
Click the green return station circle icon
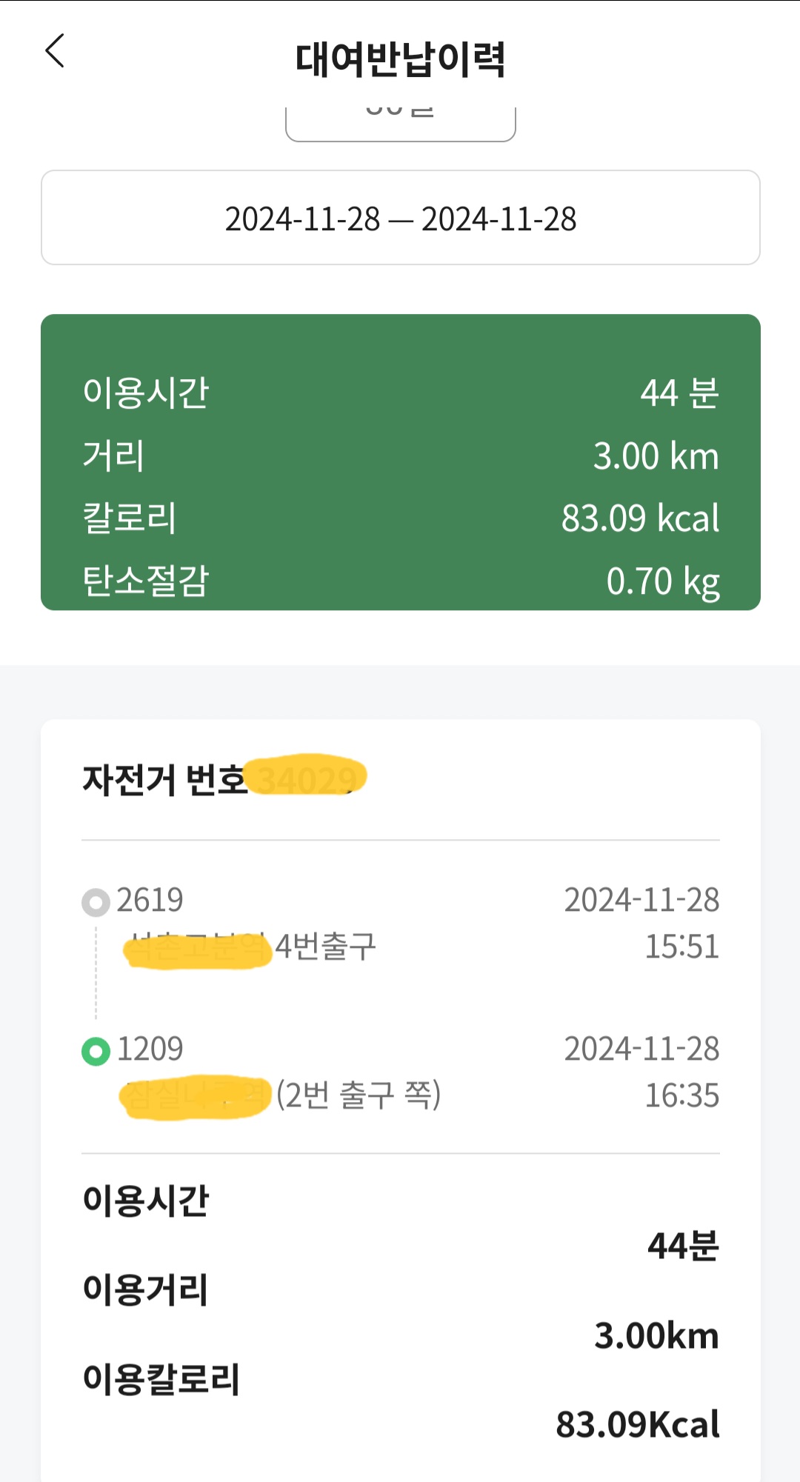point(96,1051)
